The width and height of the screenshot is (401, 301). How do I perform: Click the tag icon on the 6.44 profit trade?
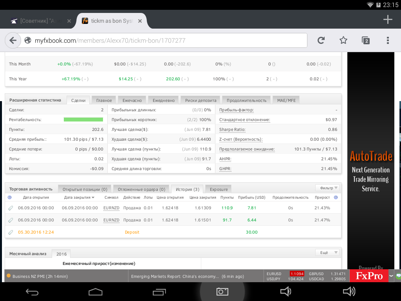11,220
